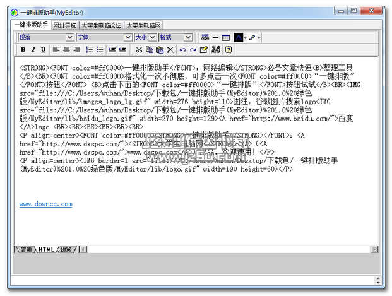Image resolution: width=392 pixels, height=296 pixels.
Task: Redo the last undone edit
Action: tap(193, 50)
